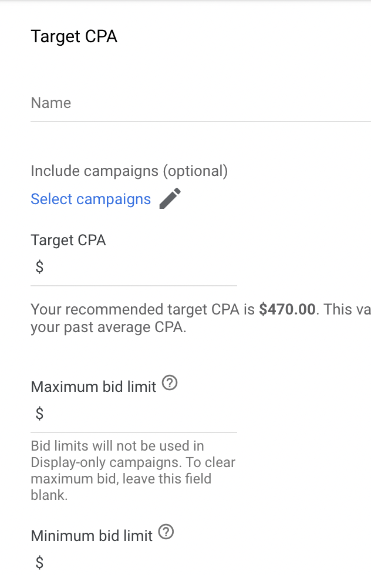Click the dollar sign under Minimum bid limit
Viewport: 371px width, 575px height.
coord(39,562)
